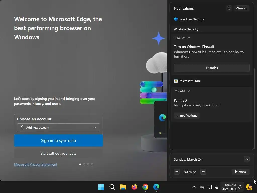Launch File Explorer from taskbar
Image resolution: width=257 pixels, height=193 pixels.
pyautogui.click(x=123, y=187)
